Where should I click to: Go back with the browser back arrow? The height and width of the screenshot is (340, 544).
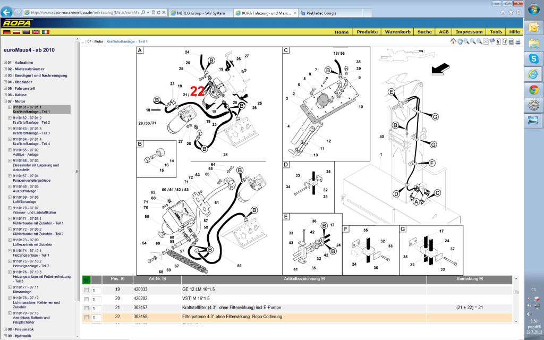pos(7,12)
